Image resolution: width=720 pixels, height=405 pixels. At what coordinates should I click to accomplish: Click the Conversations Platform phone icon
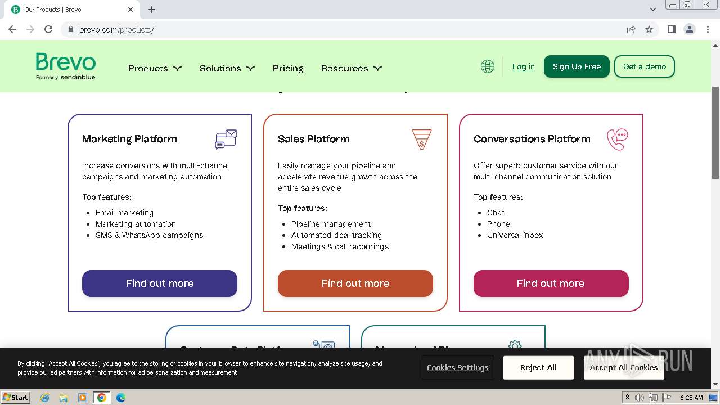tap(617, 139)
